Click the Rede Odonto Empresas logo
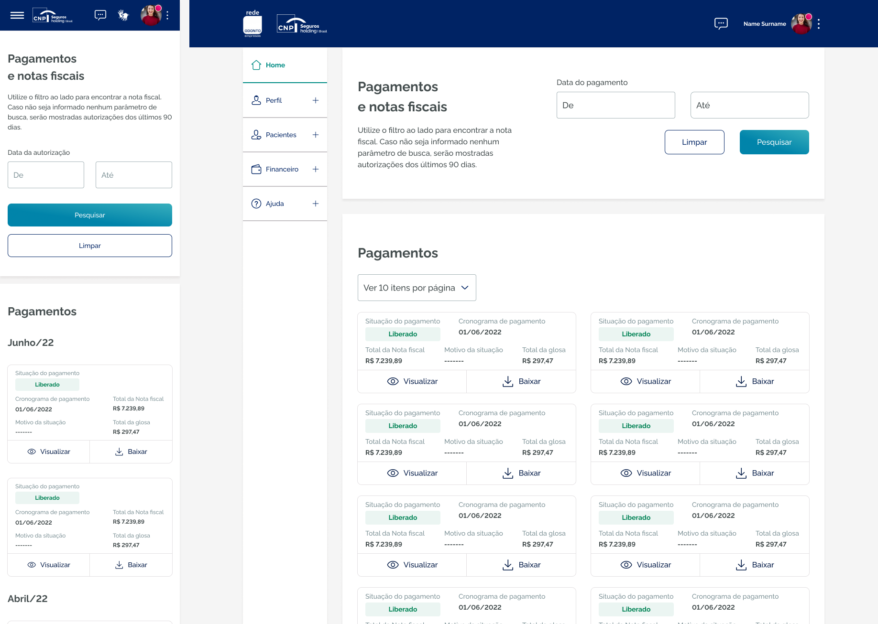Viewport: 878px width, 624px height. (252, 24)
